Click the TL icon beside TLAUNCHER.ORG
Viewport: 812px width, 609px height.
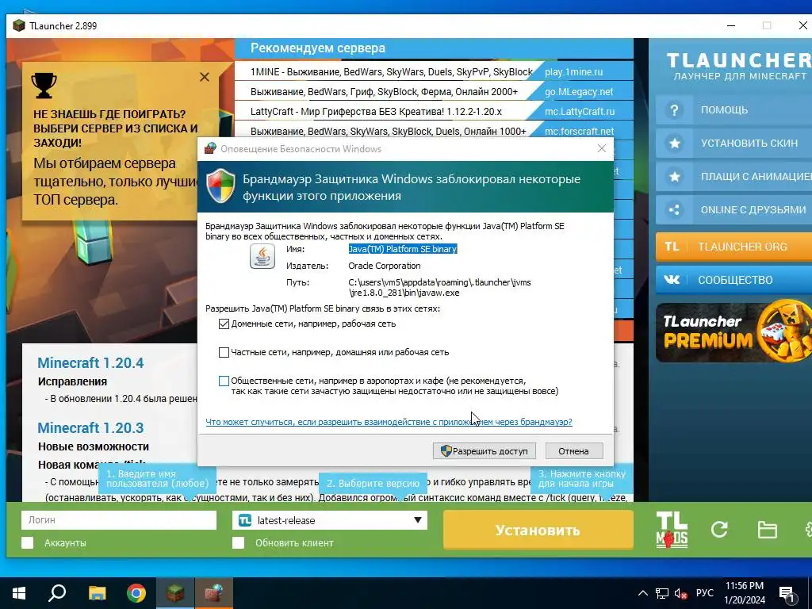672,247
